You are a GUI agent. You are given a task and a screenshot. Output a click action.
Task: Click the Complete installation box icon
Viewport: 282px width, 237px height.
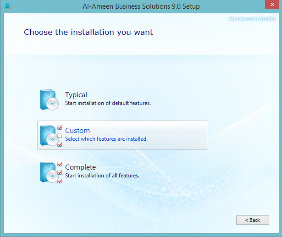[x=49, y=172]
